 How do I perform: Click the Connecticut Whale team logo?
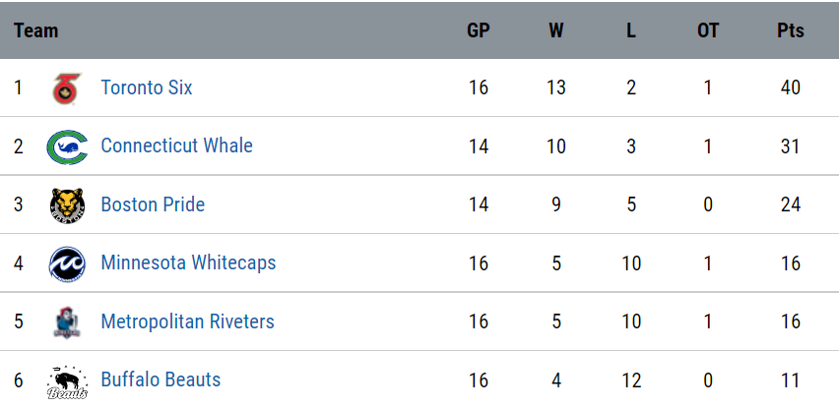click(x=67, y=146)
